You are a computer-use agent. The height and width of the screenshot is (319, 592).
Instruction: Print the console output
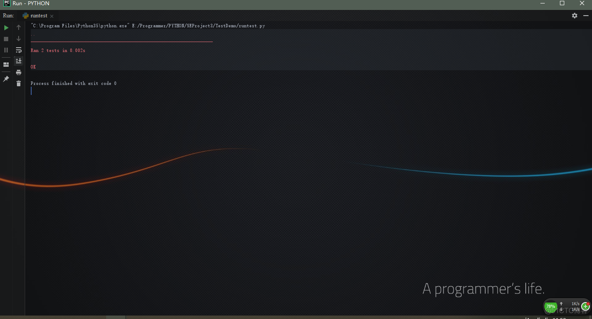(19, 72)
